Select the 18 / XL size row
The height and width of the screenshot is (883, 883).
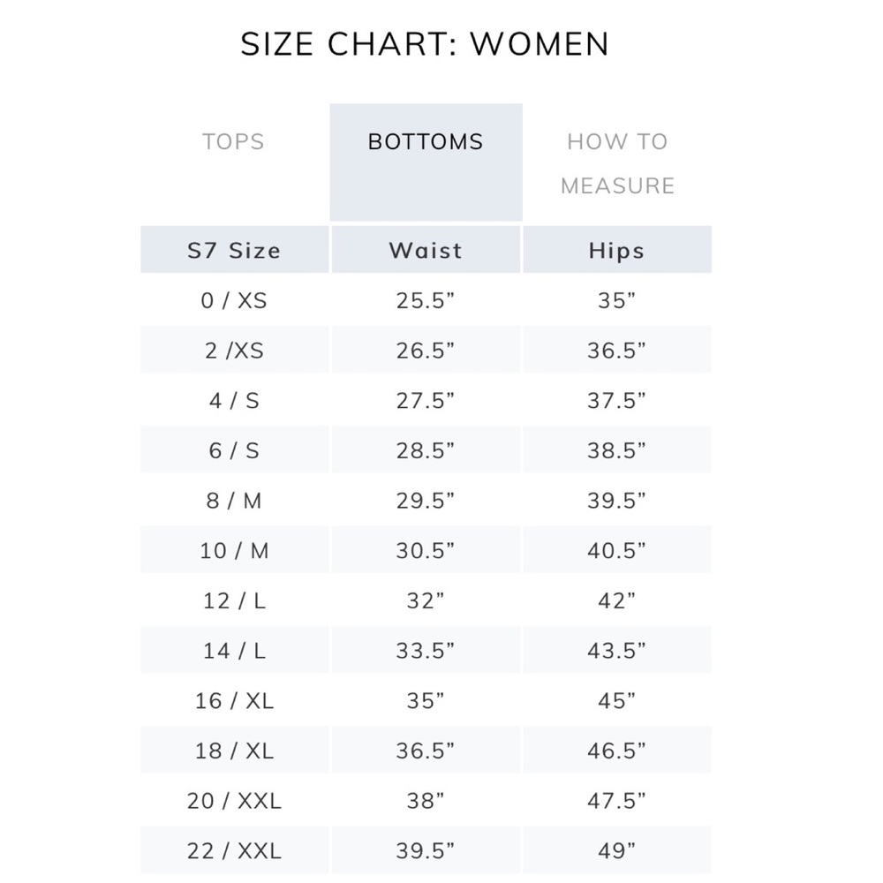426,750
